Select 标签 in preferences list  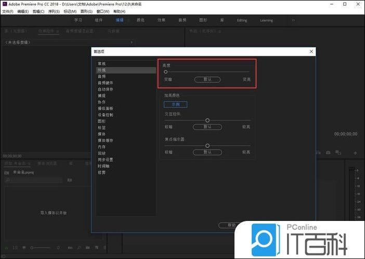pos(102,128)
